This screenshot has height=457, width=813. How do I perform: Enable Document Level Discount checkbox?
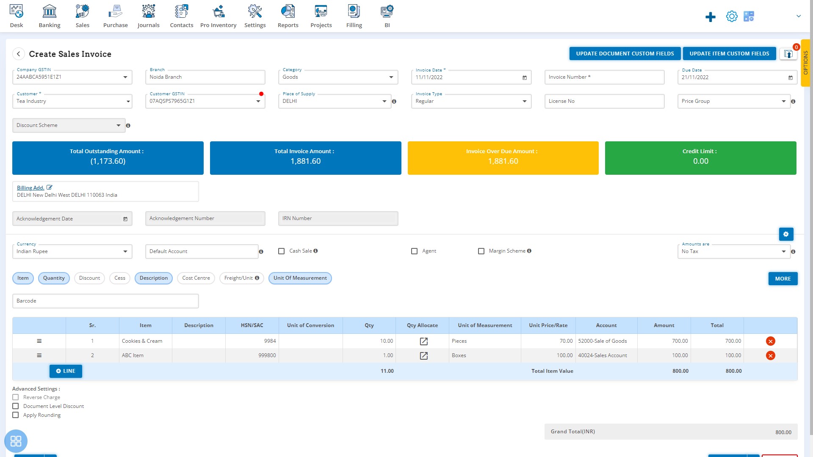pos(16,406)
